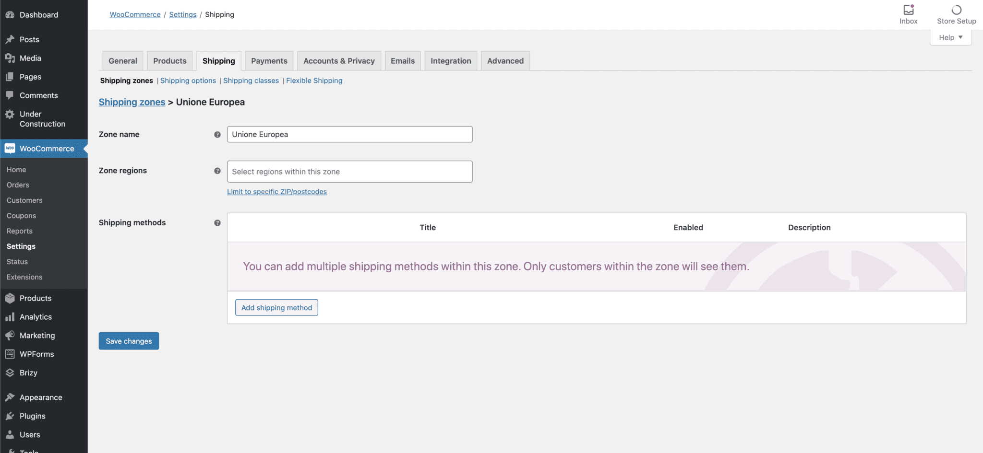The width and height of the screenshot is (983, 453).
Task: Click the Plugins plug icon
Action: pyautogui.click(x=10, y=416)
